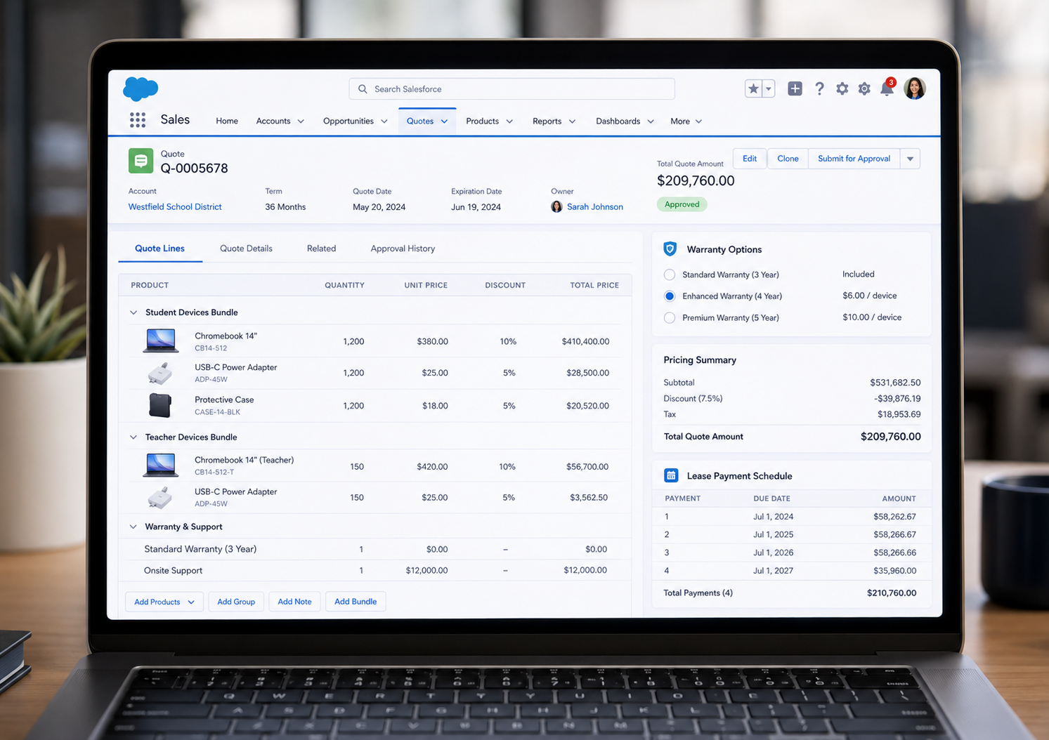Click the Salesforce cloud logo
1049x740 pixels.
tap(141, 89)
